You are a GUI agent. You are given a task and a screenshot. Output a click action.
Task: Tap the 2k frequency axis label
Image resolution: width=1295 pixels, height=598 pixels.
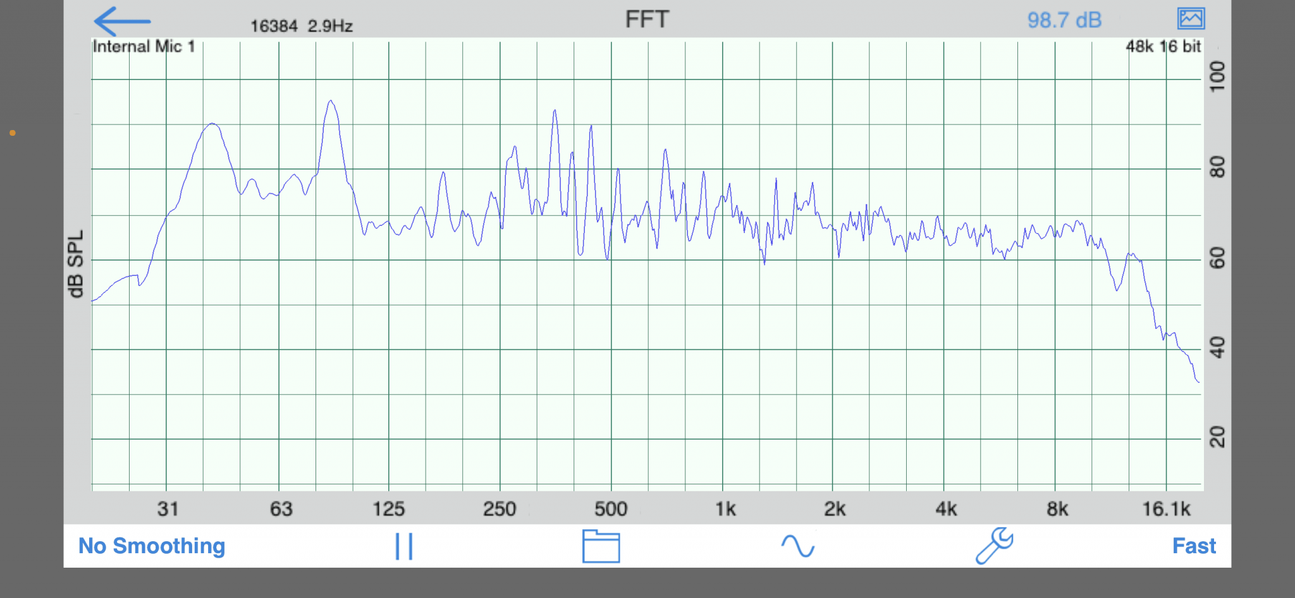point(835,509)
